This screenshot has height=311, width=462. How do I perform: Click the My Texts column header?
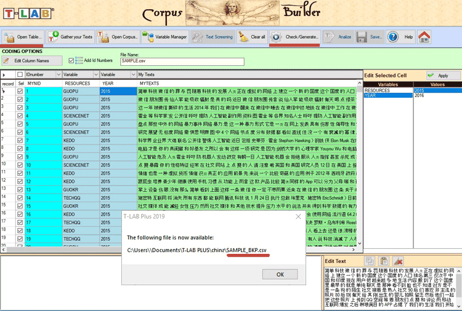coord(250,74)
